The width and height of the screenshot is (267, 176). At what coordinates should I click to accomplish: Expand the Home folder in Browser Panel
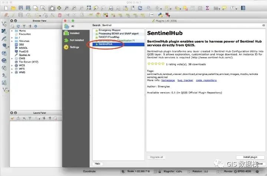click(x=12, y=31)
